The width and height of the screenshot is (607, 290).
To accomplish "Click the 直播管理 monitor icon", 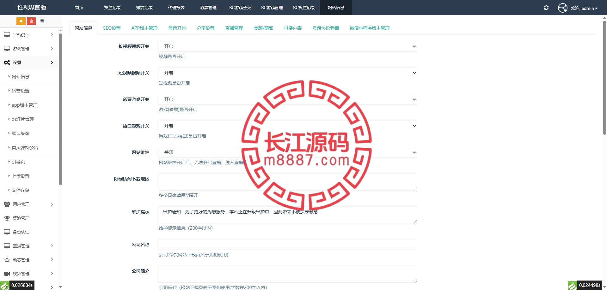I will 7,246.
